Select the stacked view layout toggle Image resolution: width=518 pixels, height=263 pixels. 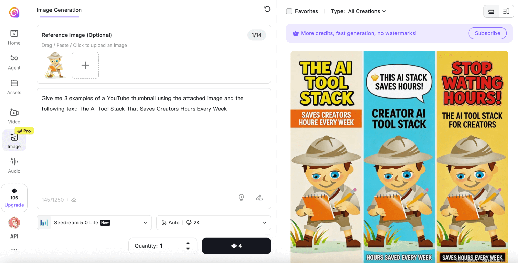point(491,11)
